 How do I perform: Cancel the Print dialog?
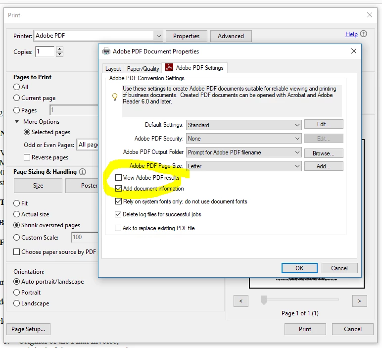pyautogui.click(x=352, y=329)
